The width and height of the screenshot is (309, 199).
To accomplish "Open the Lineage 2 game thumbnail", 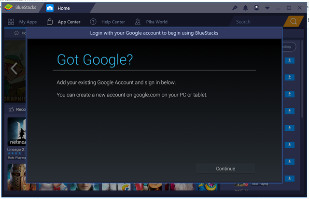I will coord(17,131).
